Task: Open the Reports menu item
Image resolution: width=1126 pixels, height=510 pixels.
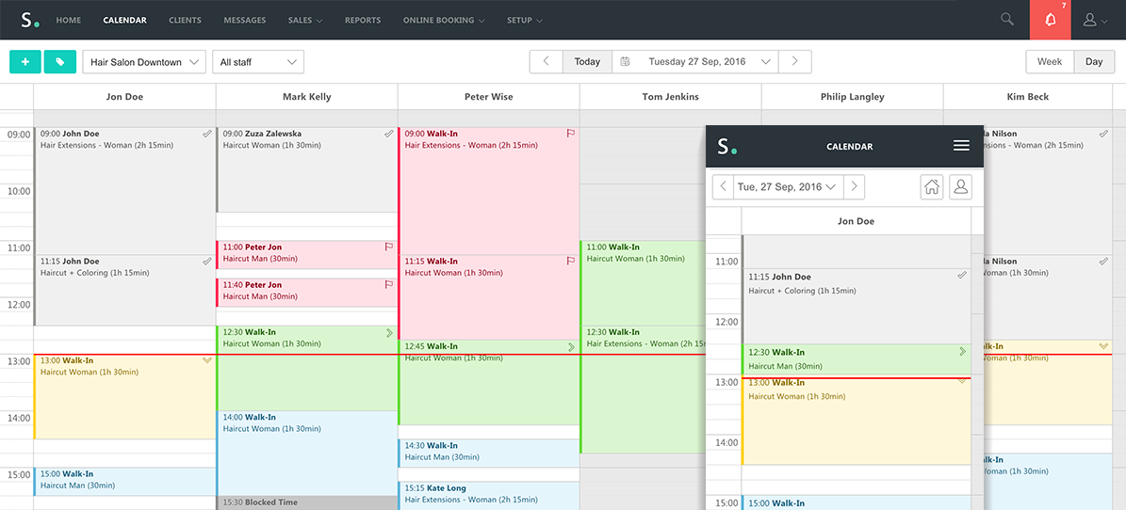Action: [x=363, y=20]
